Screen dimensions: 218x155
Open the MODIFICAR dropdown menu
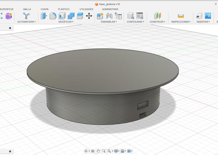[x=66, y=22]
